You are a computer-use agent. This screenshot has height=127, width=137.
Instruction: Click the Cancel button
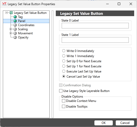[125, 123]
